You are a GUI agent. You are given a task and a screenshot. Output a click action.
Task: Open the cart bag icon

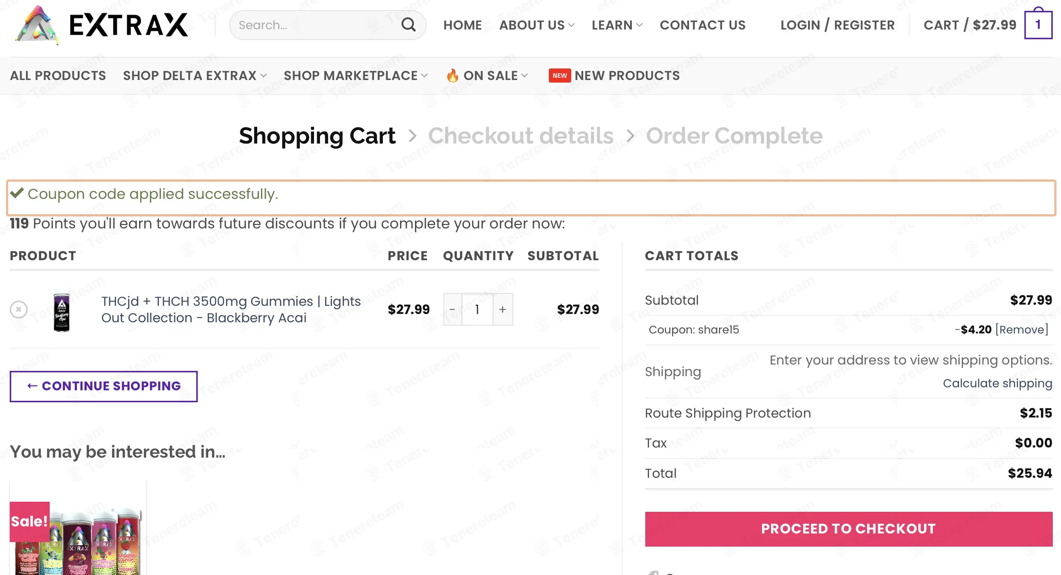[x=1038, y=24]
